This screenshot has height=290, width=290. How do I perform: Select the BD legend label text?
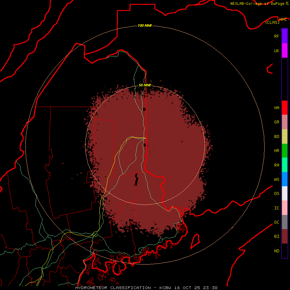click(x=276, y=137)
